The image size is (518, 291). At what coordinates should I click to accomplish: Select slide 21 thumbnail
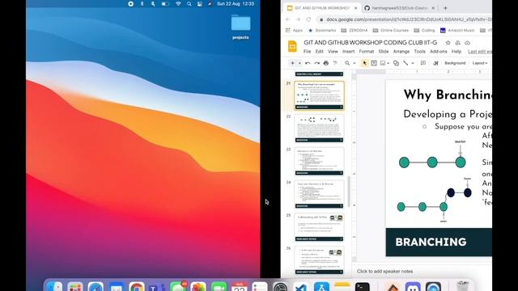tap(319, 95)
